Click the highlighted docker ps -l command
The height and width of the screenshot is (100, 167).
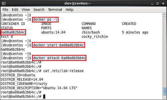[x=45, y=20]
